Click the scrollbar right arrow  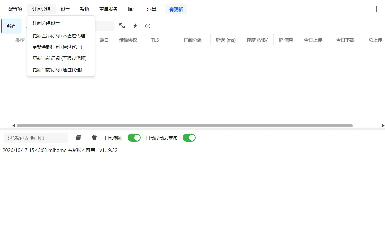point(383,126)
